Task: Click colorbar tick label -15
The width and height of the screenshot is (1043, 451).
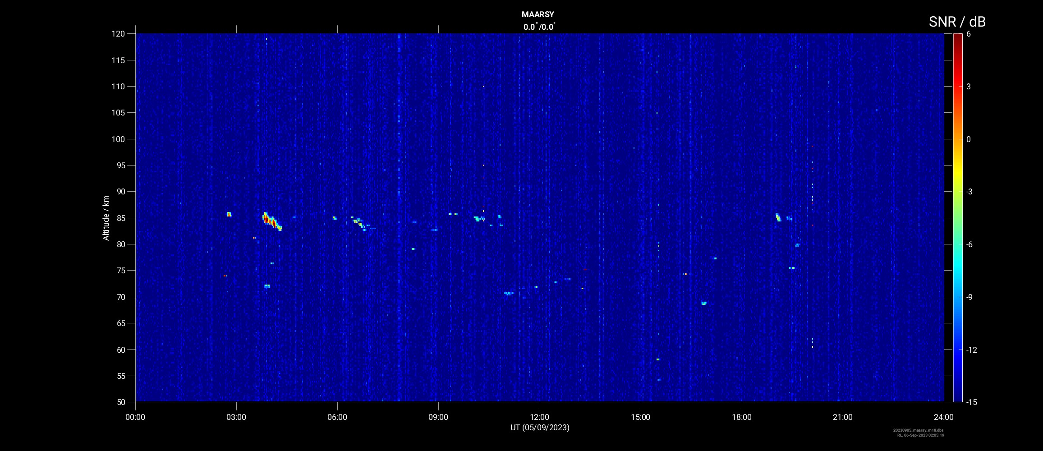Action: [x=972, y=402]
